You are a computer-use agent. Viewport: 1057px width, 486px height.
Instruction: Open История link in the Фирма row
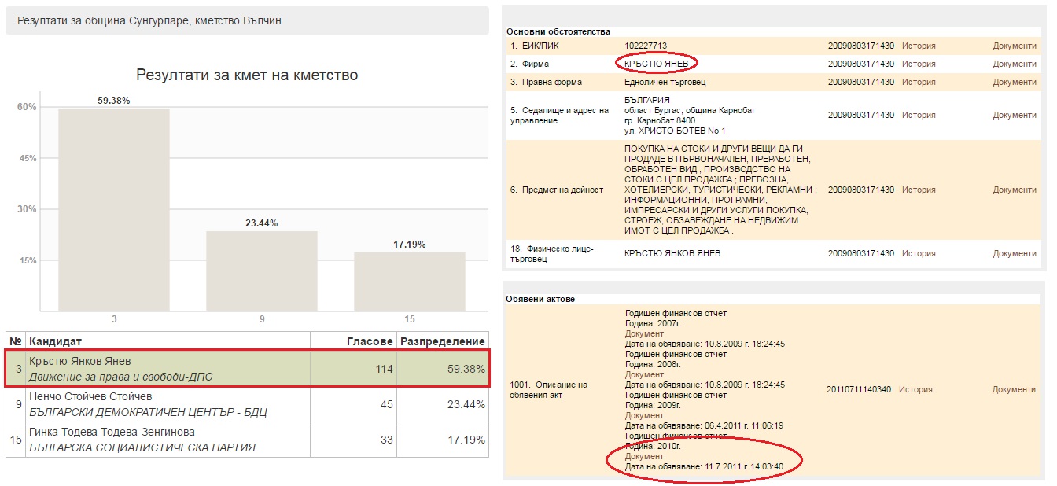[919, 64]
